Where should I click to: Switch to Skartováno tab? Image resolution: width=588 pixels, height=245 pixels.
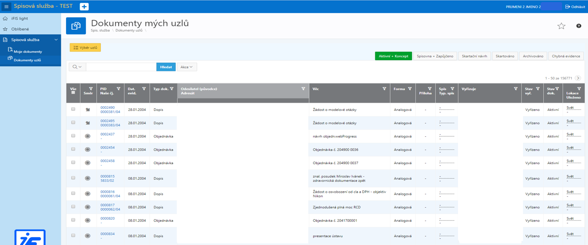coord(505,56)
